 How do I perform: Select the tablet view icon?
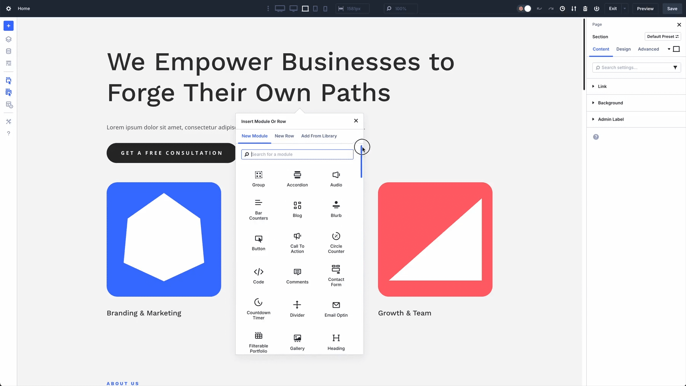pos(315,8)
